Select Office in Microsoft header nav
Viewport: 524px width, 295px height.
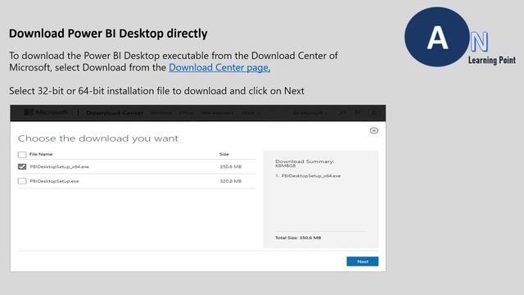coord(186,113)
